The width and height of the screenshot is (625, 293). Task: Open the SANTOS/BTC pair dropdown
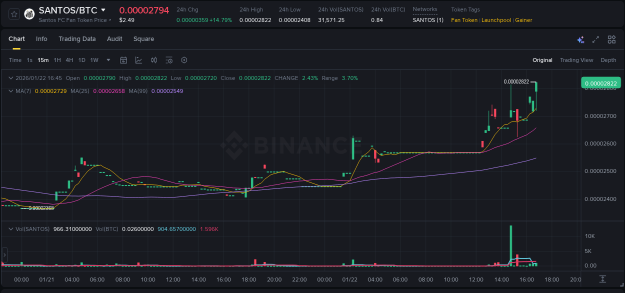[103, 9]
